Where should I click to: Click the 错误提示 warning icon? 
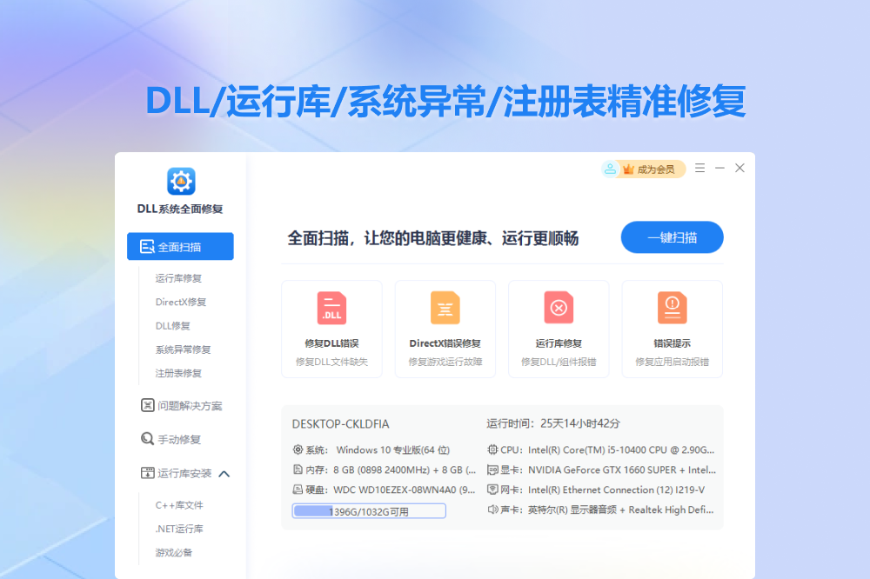[x=672, y=308]
